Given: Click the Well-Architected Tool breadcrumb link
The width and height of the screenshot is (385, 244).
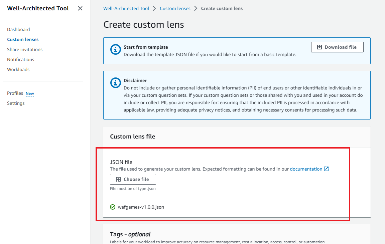Looking at the screenshot, I should tap(126, 8).
